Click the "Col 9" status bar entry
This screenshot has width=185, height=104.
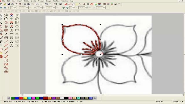[159, 102]
